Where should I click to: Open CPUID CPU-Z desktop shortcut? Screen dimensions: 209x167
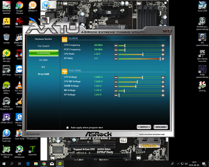pyautogui.click(x=7, y=118)
